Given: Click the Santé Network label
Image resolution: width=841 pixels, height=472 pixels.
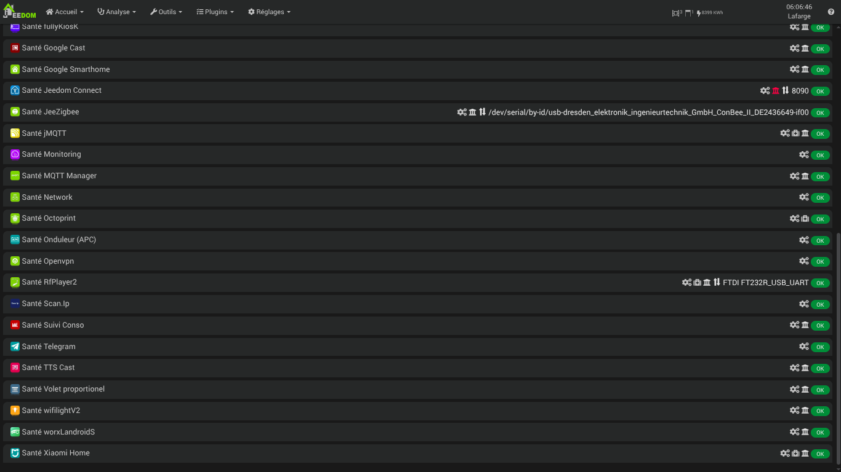Looking at the screenshot, I should click(47, 197).
